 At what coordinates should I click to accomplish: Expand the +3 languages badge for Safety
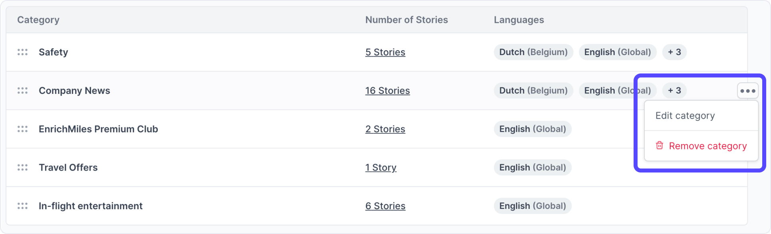point(674,52)
